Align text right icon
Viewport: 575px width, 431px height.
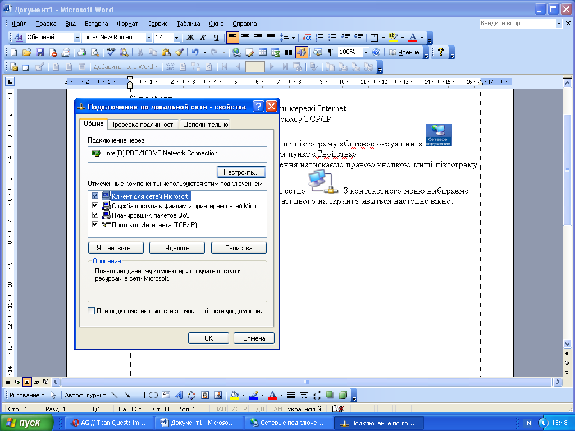pos(258,38)
